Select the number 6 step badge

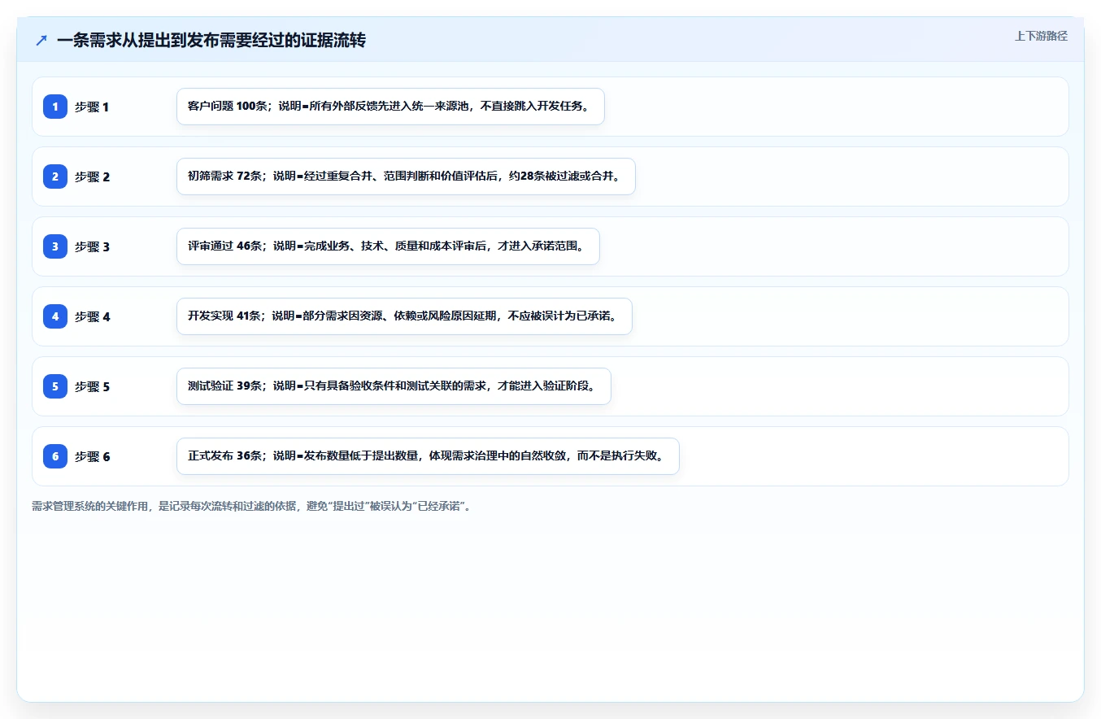pos(55,456)
